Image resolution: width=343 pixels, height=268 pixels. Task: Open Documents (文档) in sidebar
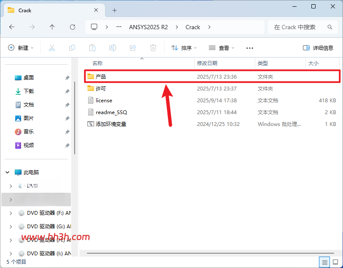pos(28,104)
